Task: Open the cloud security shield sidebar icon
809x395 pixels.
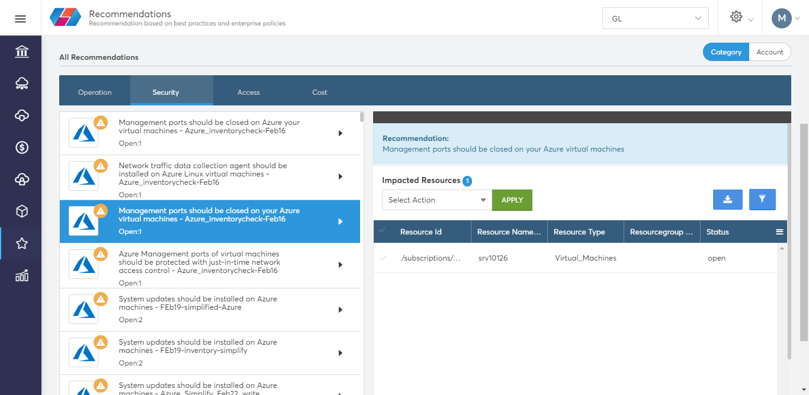Action: click(x=22, y=115)
